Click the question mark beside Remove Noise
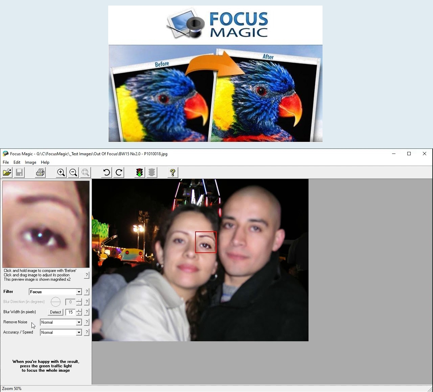Screen dimensions: 433x392 (x=87, y=322)
